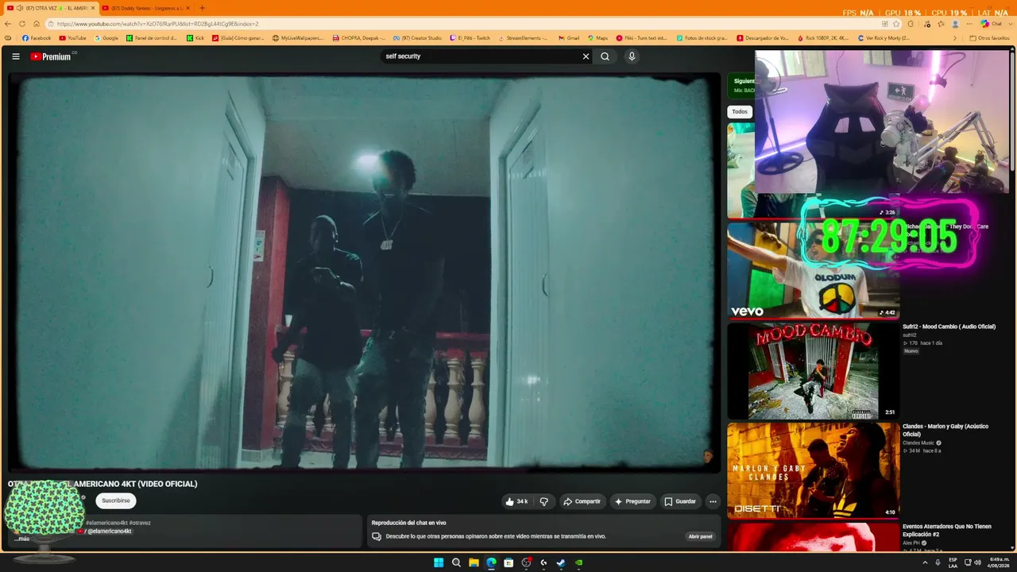This screenshot has height=572, width=1017.
Task: Open Steam from the taskbar
Action: point(561,562)
